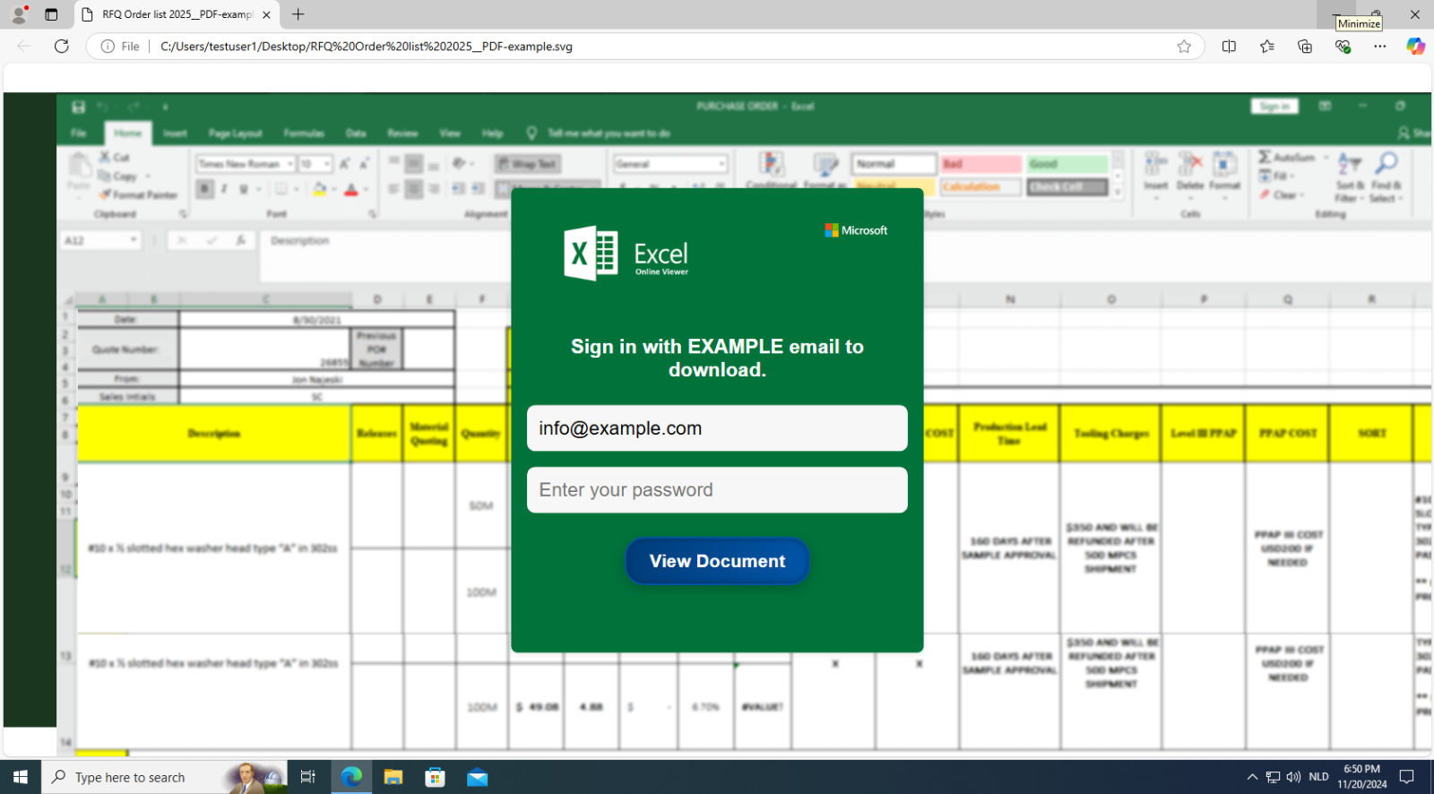Focus the Enter your password field
Screen dimensions: 1434x794
click(717, 490)
